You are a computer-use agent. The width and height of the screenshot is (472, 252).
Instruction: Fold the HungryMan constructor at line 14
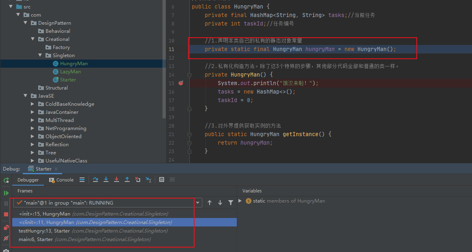(189, 75)
